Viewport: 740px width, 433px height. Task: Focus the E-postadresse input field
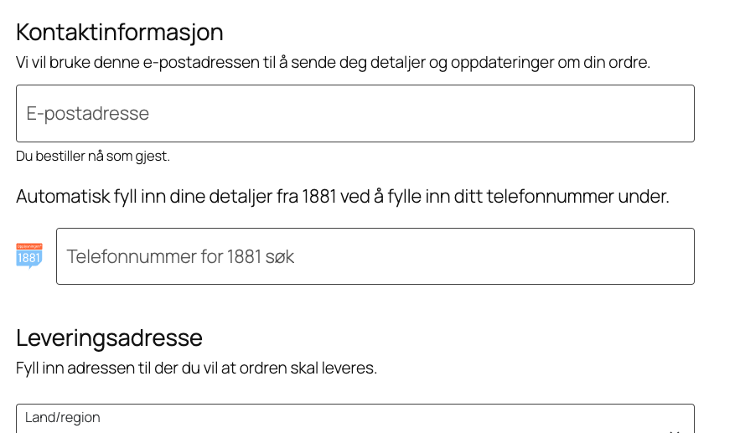355,113
